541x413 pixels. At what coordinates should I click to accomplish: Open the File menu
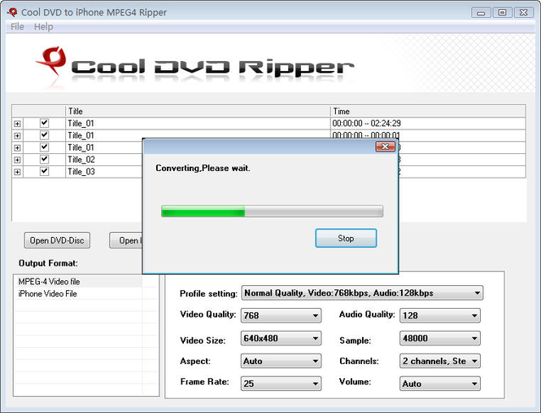pyautogui.click(x=17, y=27)
